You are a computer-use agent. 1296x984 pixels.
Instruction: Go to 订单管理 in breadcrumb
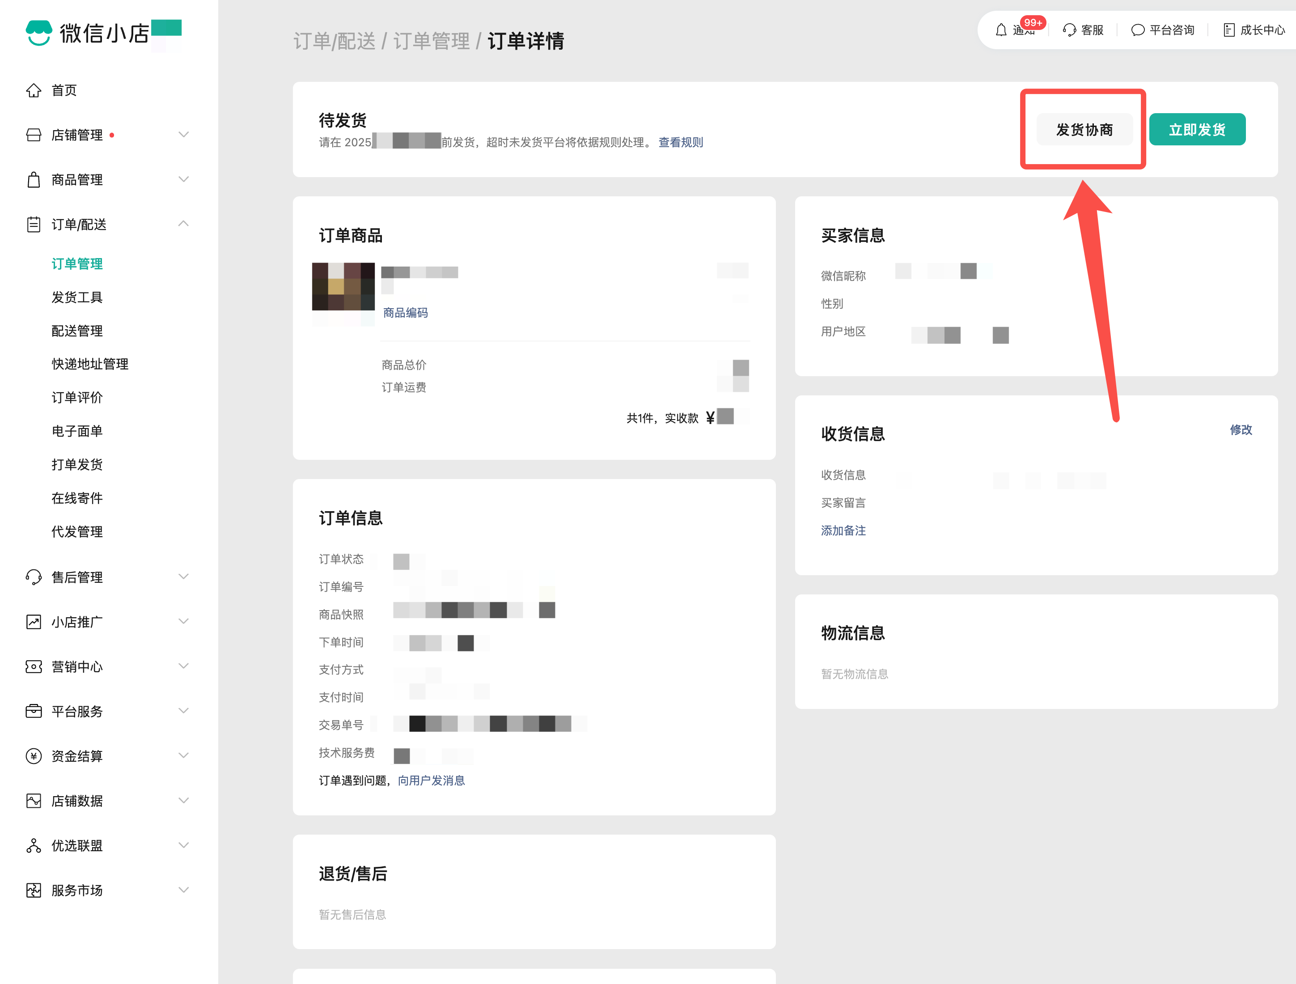[431, 41]
